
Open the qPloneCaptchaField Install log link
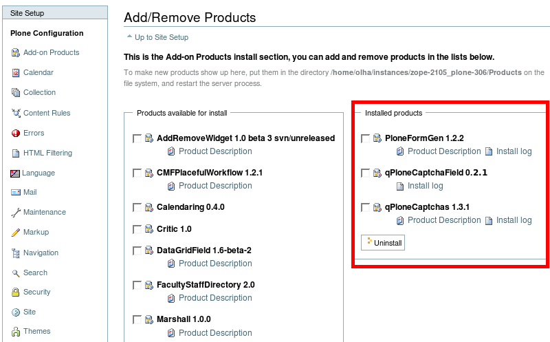point(425,186)
